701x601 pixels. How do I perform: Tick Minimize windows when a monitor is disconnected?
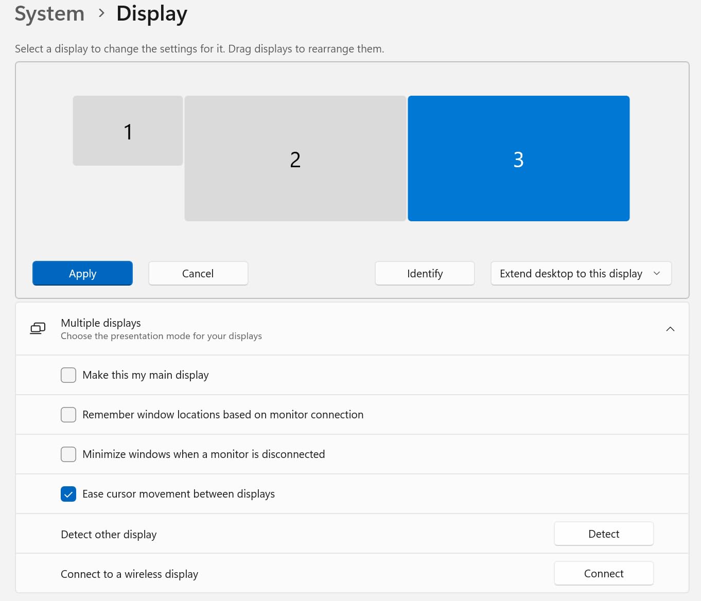[x=68, y=454]
